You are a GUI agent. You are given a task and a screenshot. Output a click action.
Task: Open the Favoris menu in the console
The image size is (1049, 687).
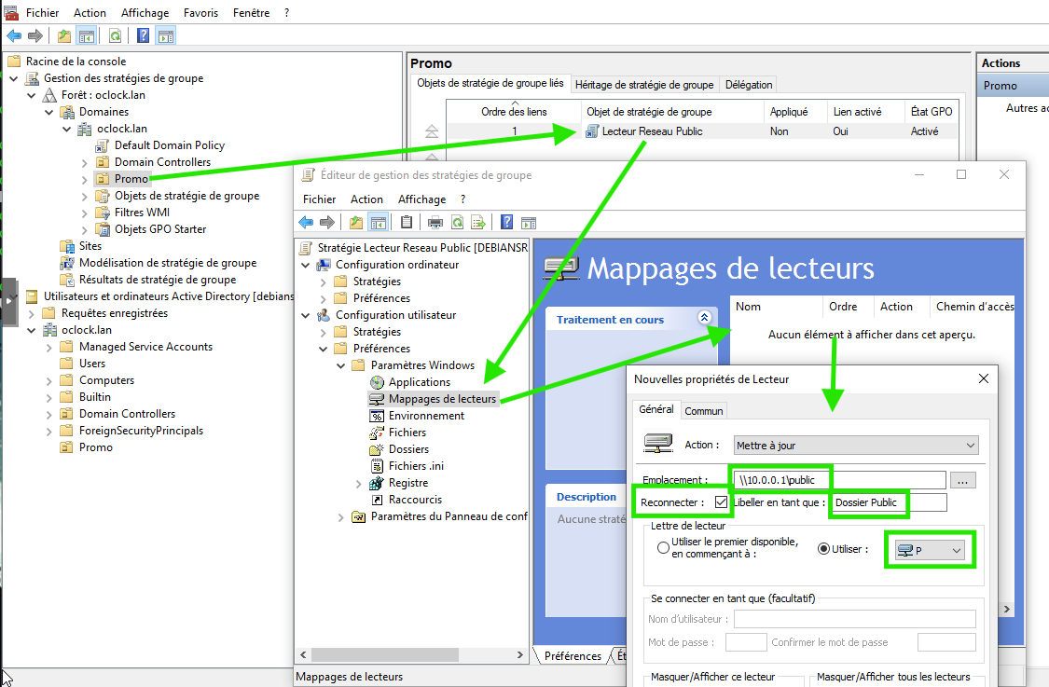click(x=201, y=13)
